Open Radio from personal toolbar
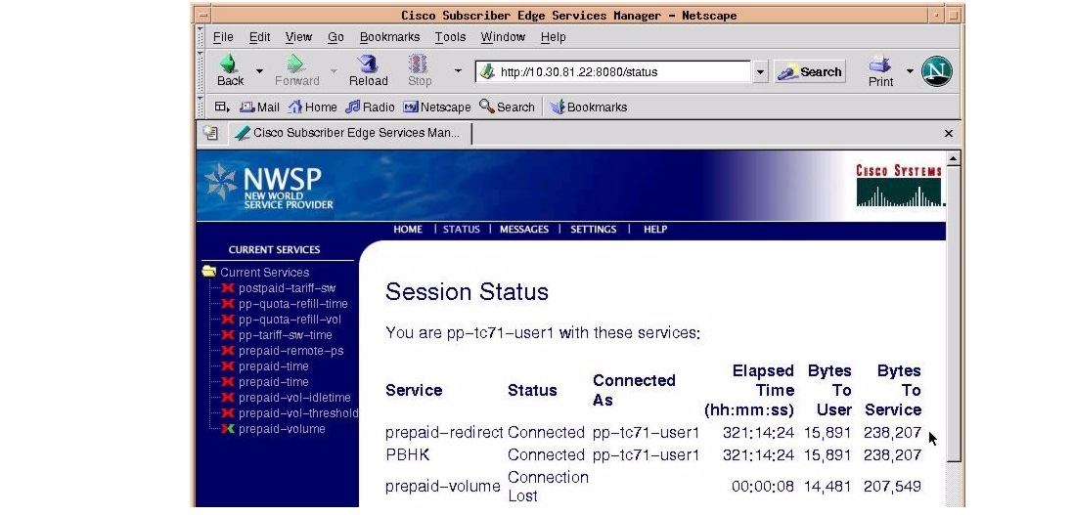This screenshot has width=1073, height=515. (x=370, y=107)
